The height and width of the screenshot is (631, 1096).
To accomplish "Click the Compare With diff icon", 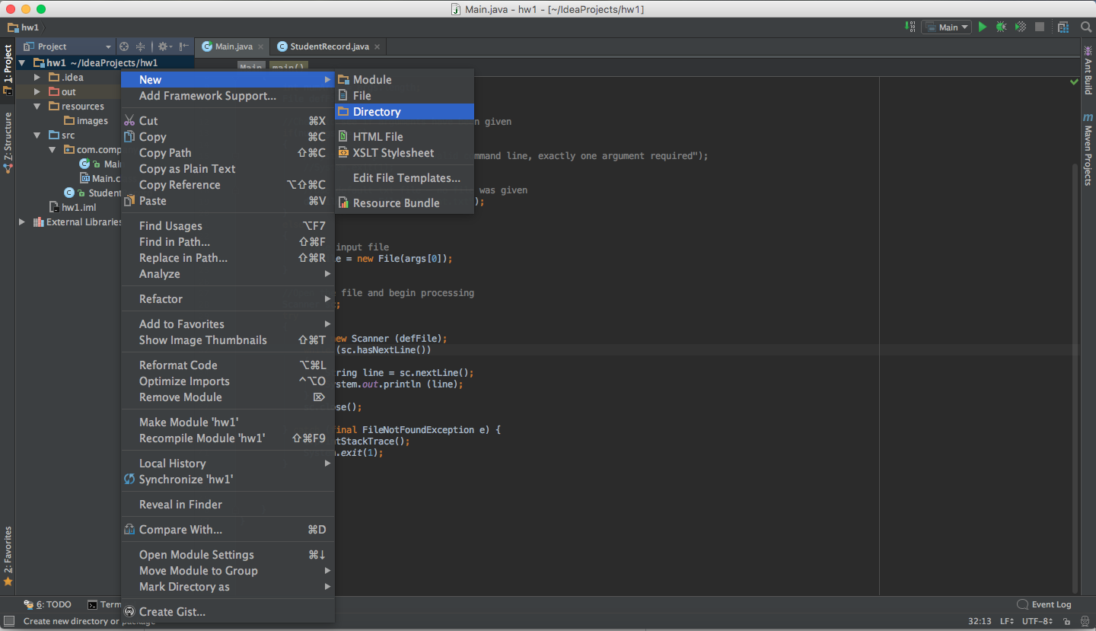I will click(129, 530).
